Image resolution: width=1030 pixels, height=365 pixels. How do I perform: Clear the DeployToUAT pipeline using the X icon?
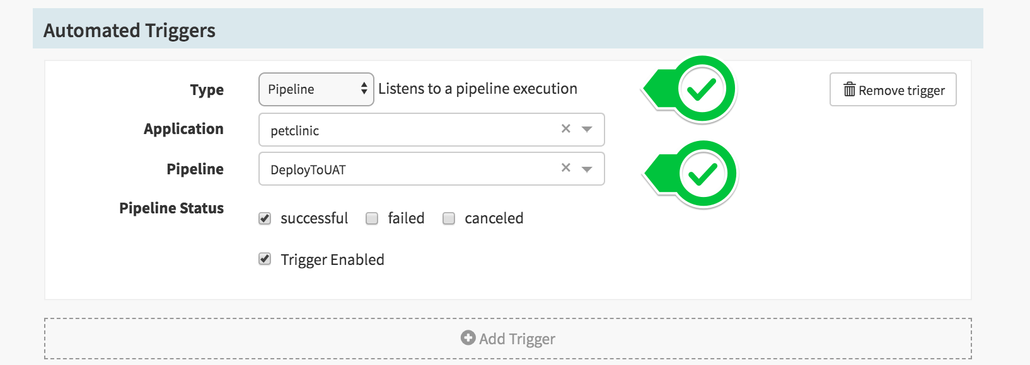point(565,168)
